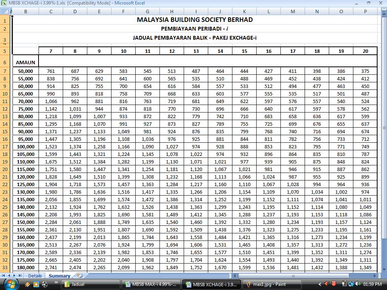Image resolution: width=387 pixels, height=290 pixels.
Task: Click cell 1,011 in the 135,000 row
Action: (x=365, y=199)
